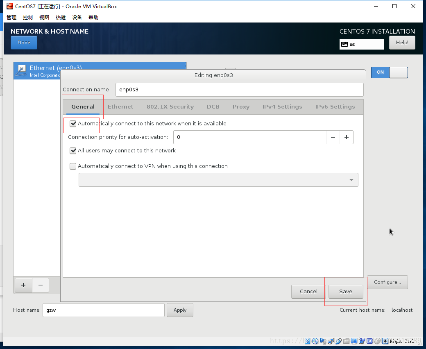426x349 pixels.
Task: Click the Right Ctrl host key text
Action: [x=402, y=341]
